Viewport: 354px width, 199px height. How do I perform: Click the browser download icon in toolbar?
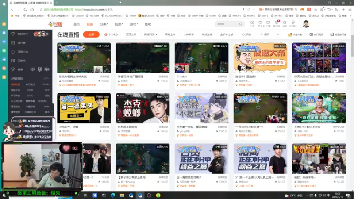(316, 9)
